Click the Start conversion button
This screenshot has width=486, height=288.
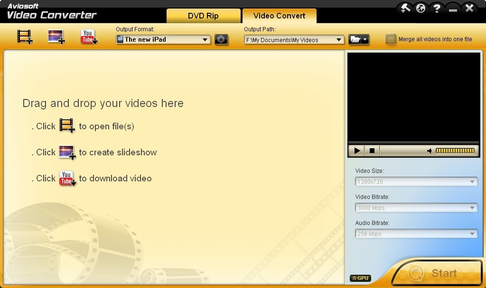437,273
